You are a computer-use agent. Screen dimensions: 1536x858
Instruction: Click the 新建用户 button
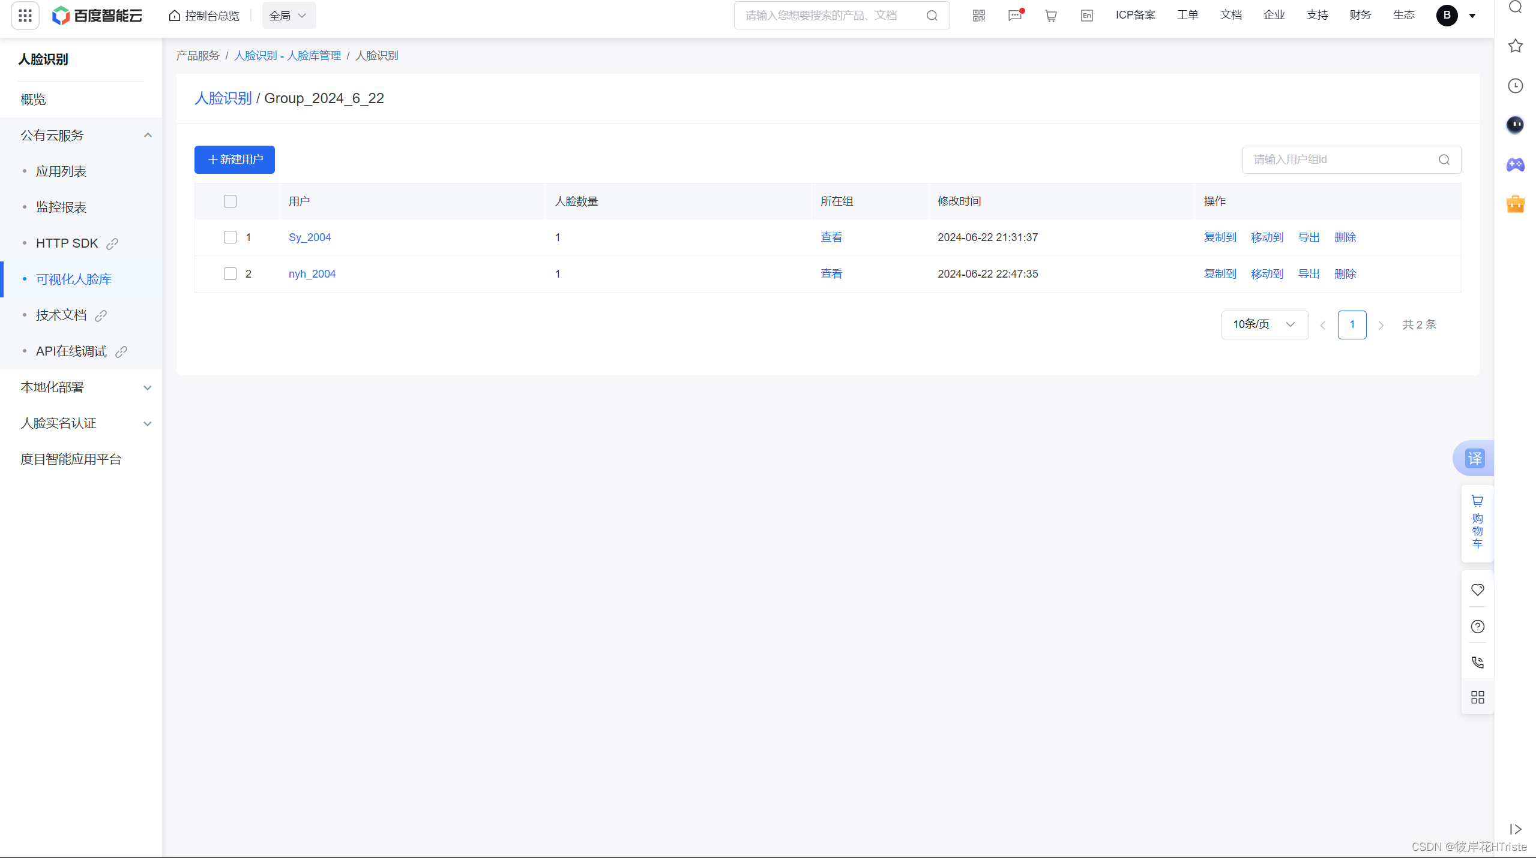coord(235,159)
